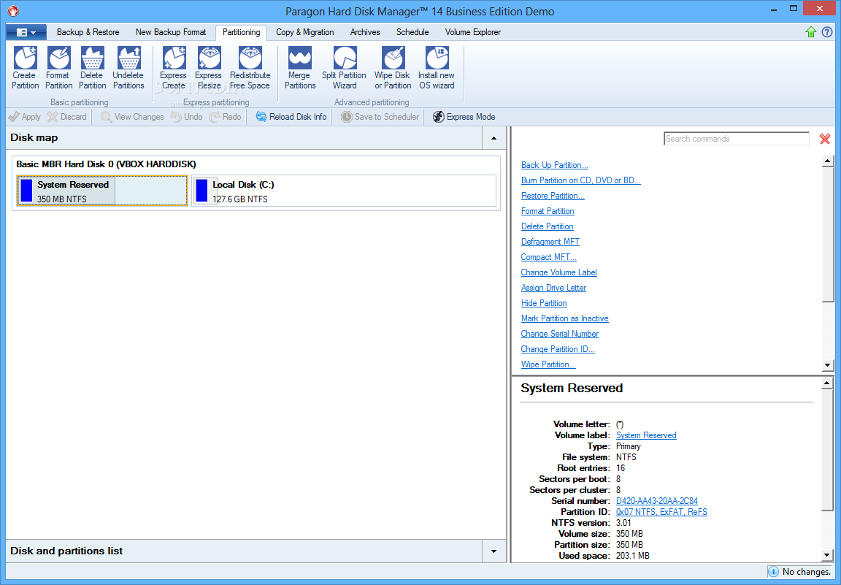Clear the search commands with red X

825,139
